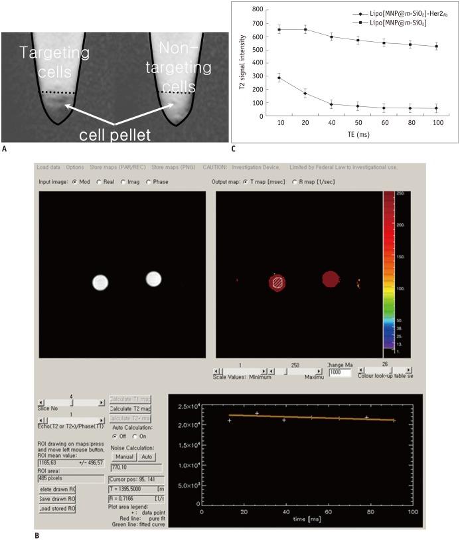This screenshot has height=540, width=460.
Task: Click the ROI area pixels field
Action: pos(71,478)
